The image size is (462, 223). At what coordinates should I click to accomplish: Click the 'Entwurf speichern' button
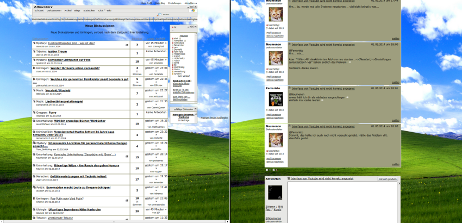[x=388, y=179]
